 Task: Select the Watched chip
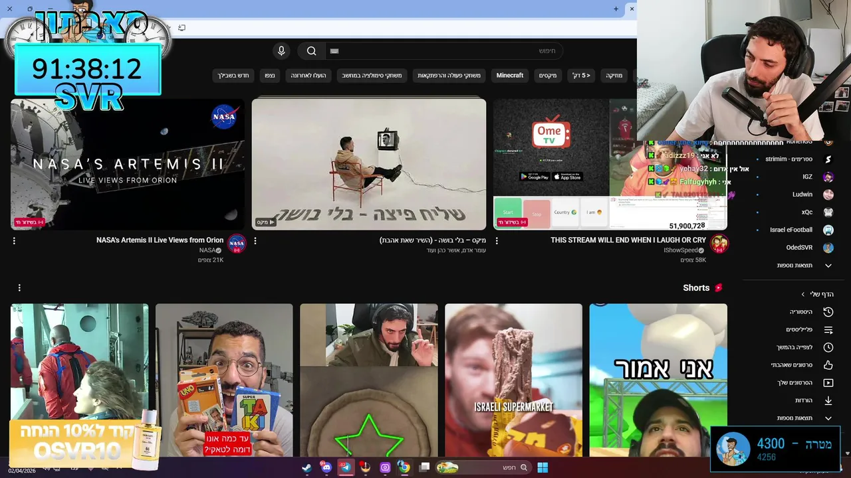269,76
